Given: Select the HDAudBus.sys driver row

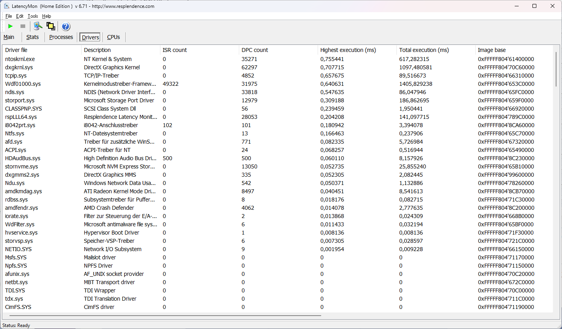Looking at the screenshot, I should 278,158.
